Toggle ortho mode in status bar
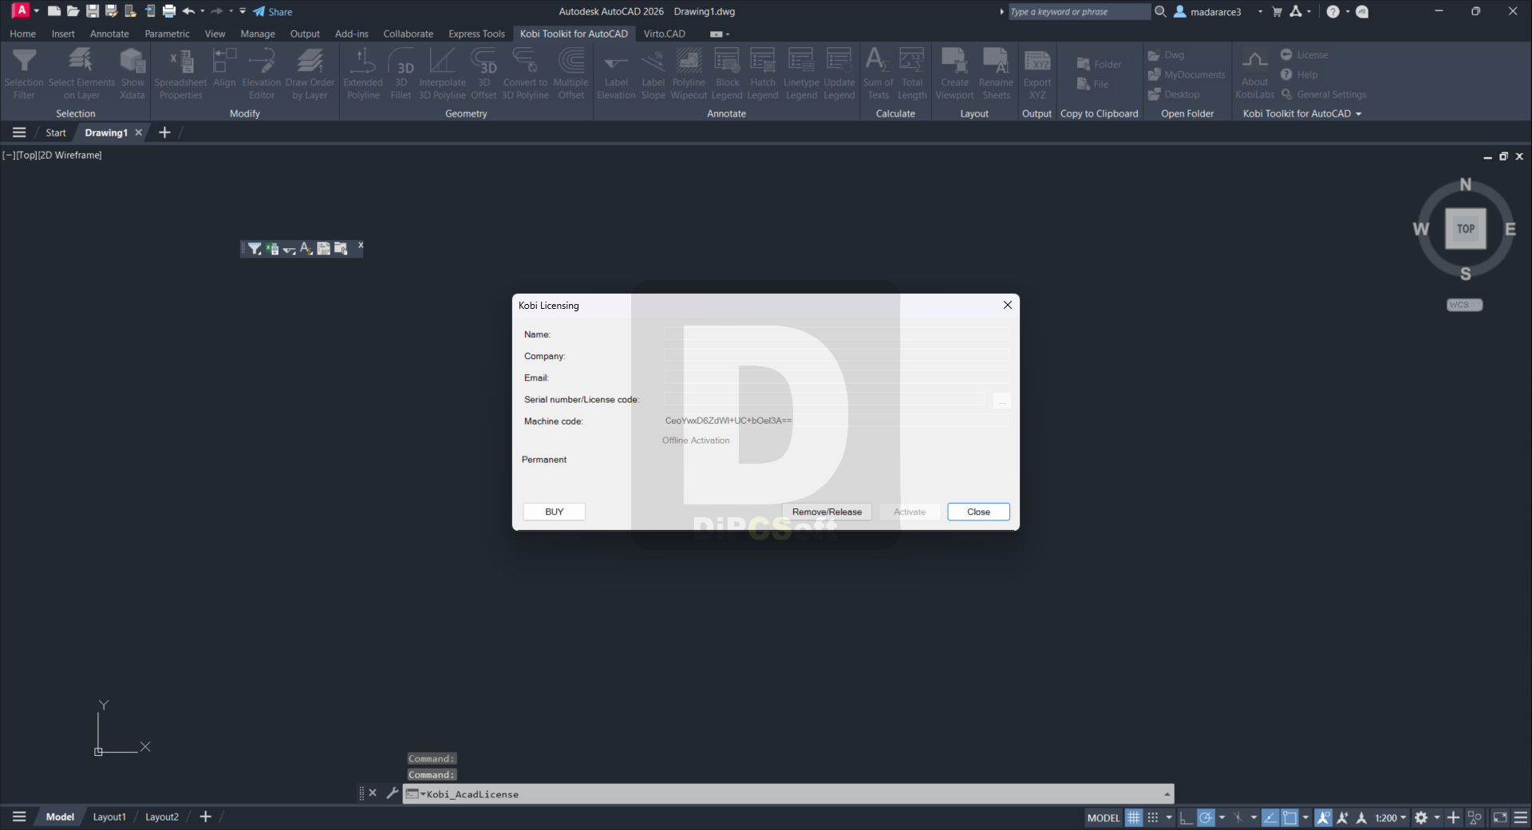Screen dimensions: 1532x830 (x=1187, y=817)
